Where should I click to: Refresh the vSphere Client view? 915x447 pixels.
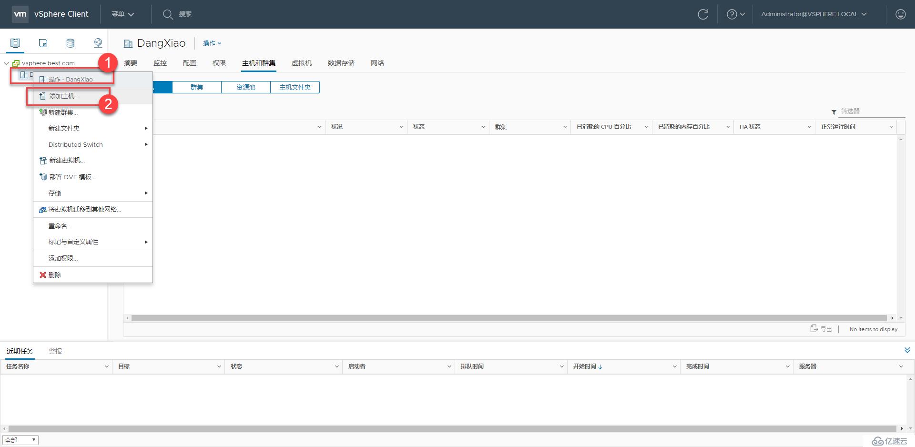pos(703,14)
